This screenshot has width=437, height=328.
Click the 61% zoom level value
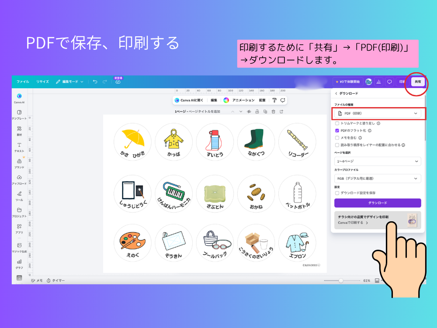pos(367,281)
